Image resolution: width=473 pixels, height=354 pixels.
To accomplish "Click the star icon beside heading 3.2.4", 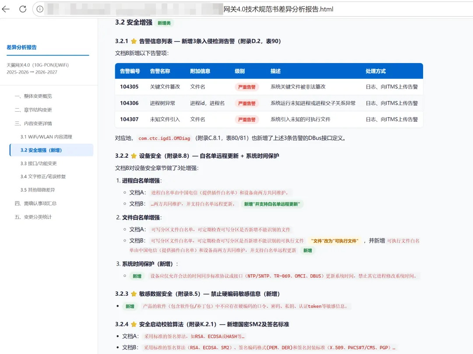I will [134, 324].
